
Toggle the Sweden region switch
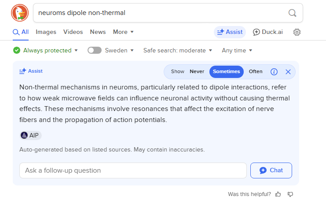tap(95, 50)
